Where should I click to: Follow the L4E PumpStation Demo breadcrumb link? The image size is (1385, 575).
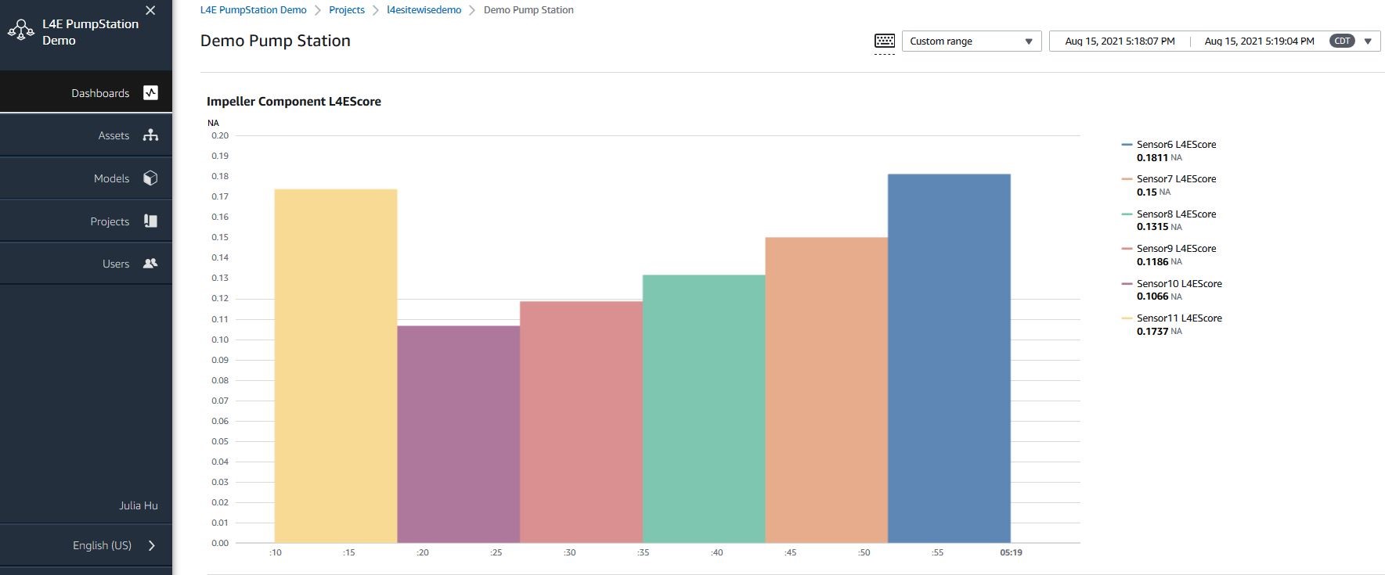254,10
